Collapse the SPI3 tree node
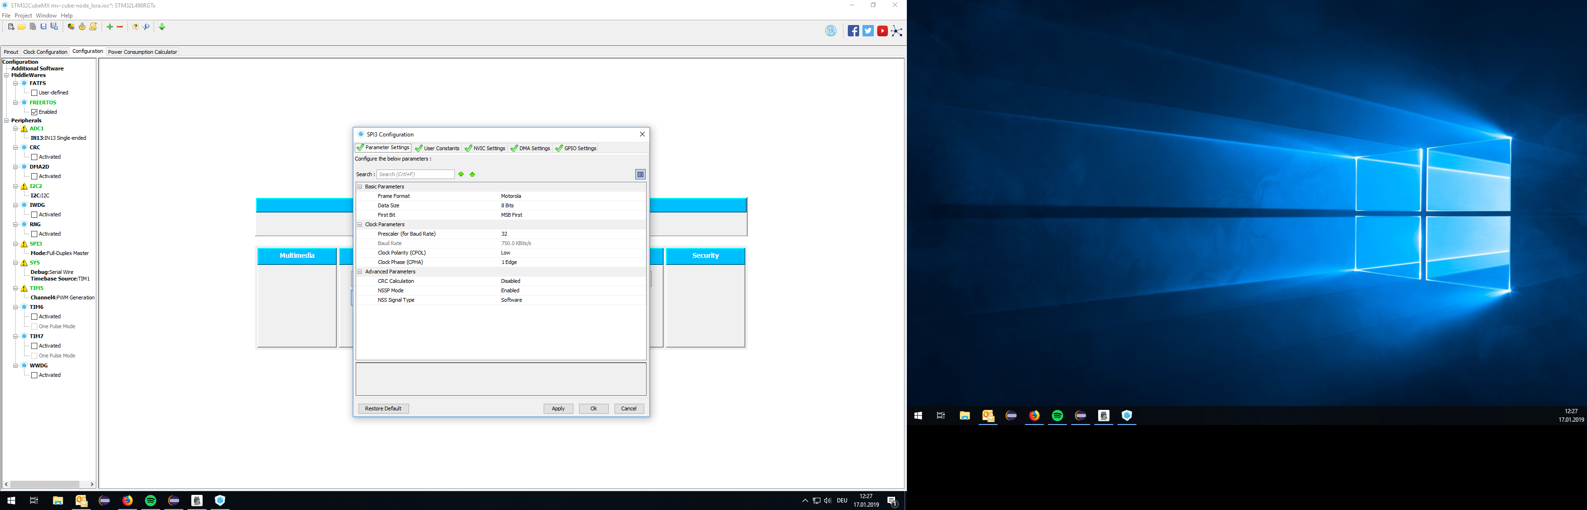The width and height of the screenshot is (1587, 510). point(16,244)
